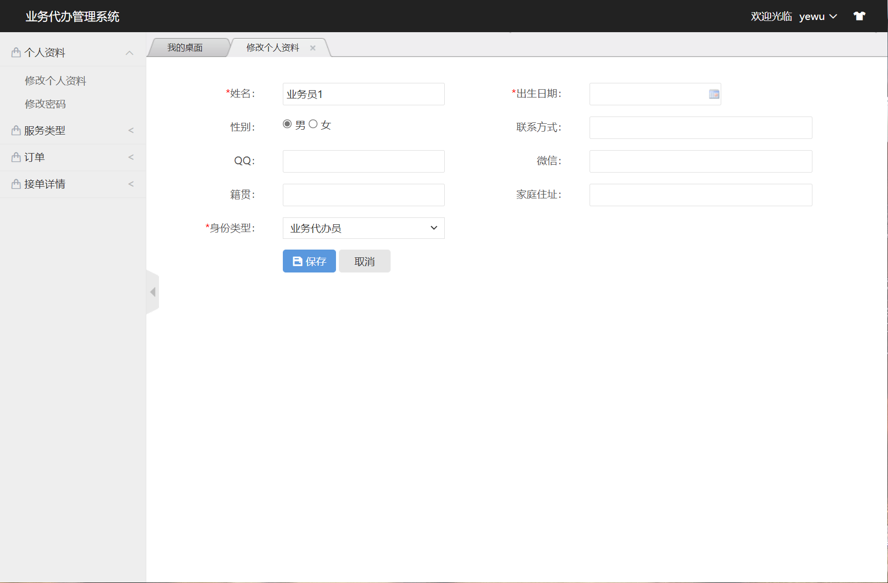Select the 男 gender radio button
This screenshot has height=583, width=888.
tap(287, 124)
